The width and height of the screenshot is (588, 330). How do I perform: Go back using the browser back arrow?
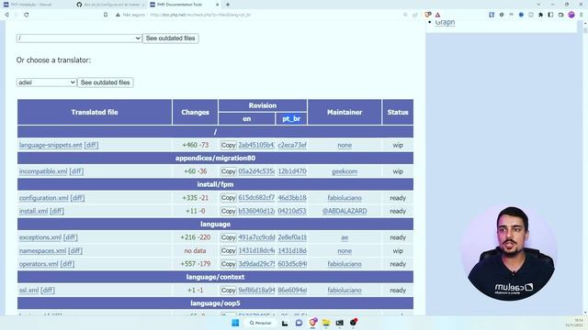point(6,15)
